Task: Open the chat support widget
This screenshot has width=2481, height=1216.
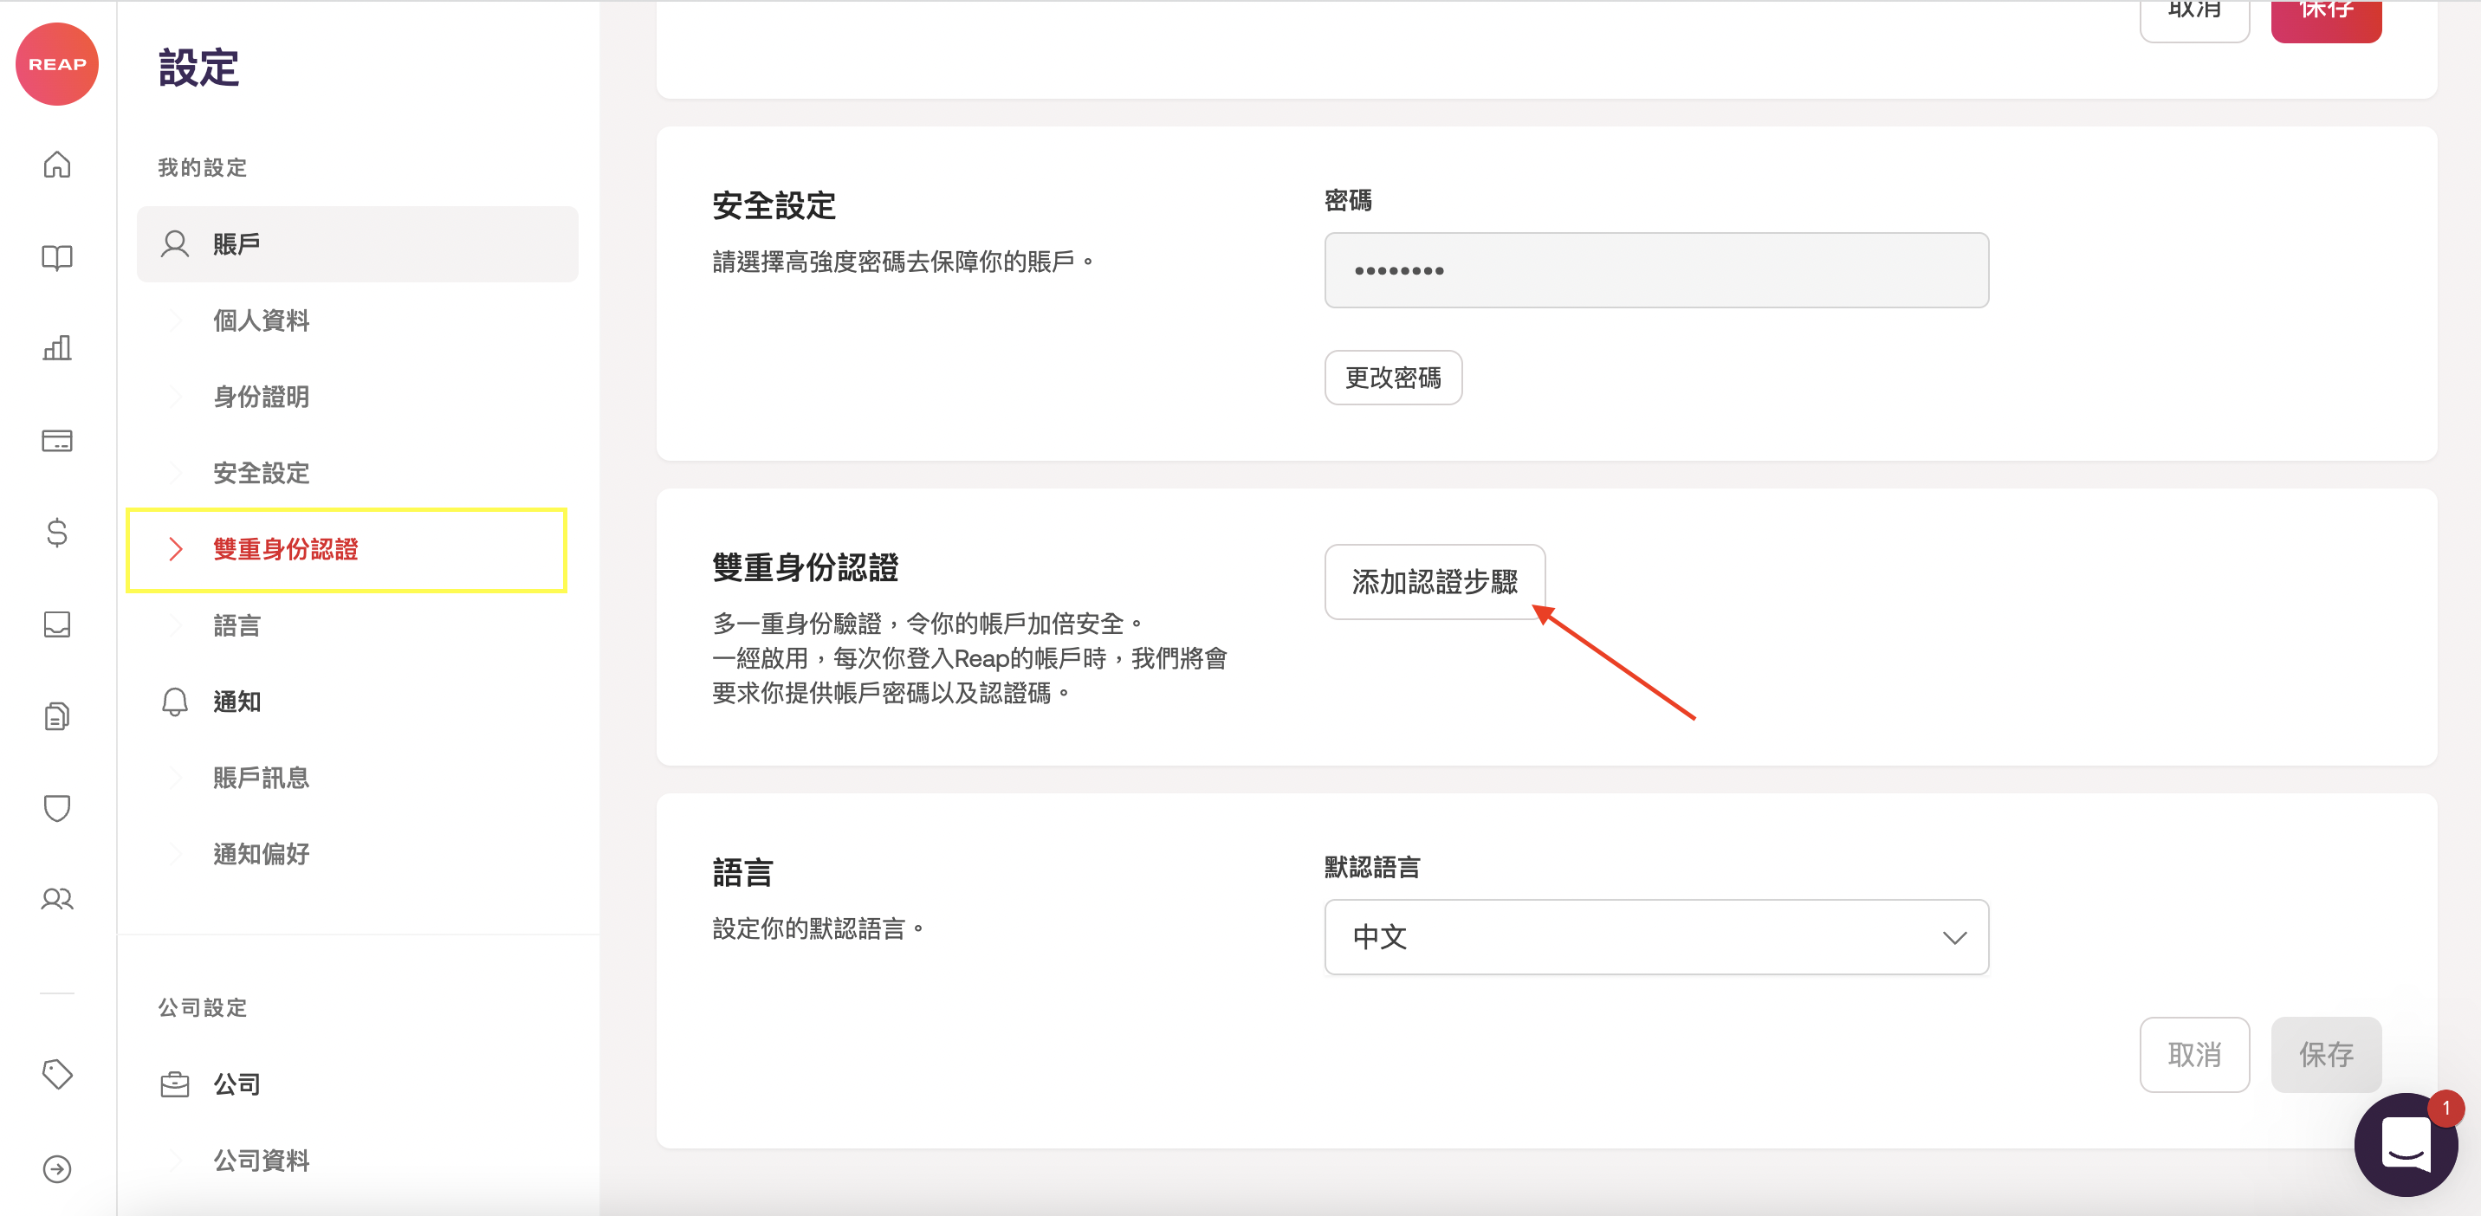Action: pos(2405,1145)
